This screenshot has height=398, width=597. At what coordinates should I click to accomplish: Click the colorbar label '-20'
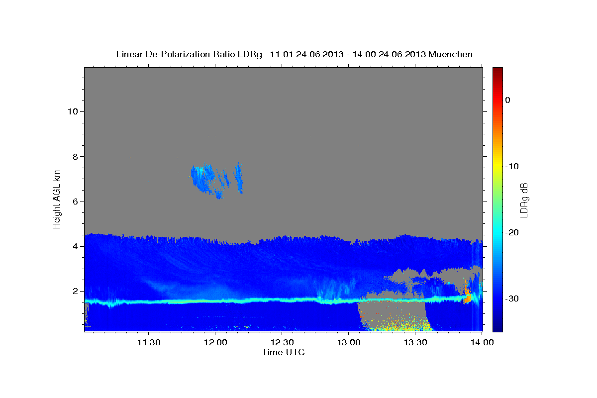[512, 232]
